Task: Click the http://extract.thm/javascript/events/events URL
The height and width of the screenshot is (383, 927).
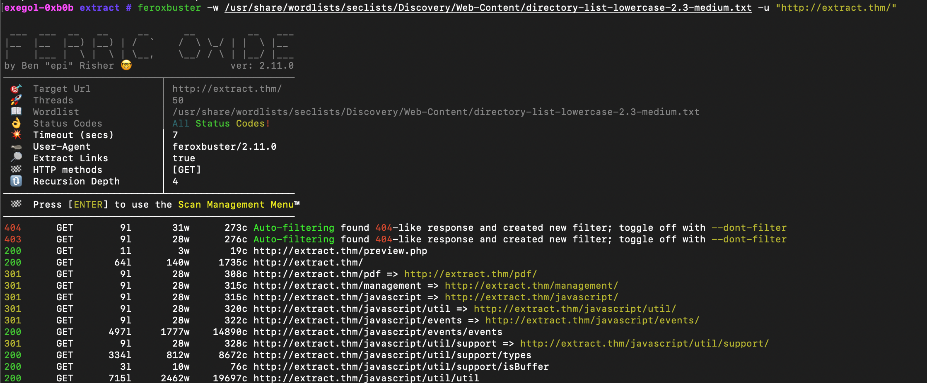Action: click(x=378, y=332)
